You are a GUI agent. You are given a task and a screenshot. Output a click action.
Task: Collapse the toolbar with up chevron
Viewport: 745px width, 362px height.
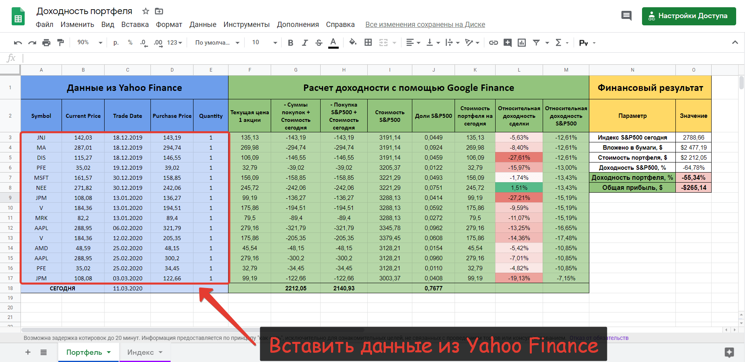tap(735, 42)
